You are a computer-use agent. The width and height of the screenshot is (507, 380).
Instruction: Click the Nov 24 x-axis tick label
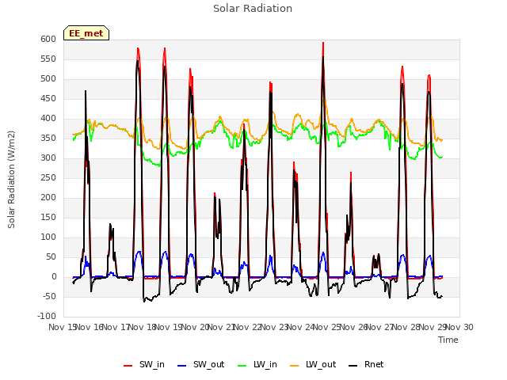click(x=301, y=327)
